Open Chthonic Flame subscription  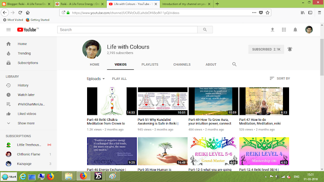tap(28, 154)
